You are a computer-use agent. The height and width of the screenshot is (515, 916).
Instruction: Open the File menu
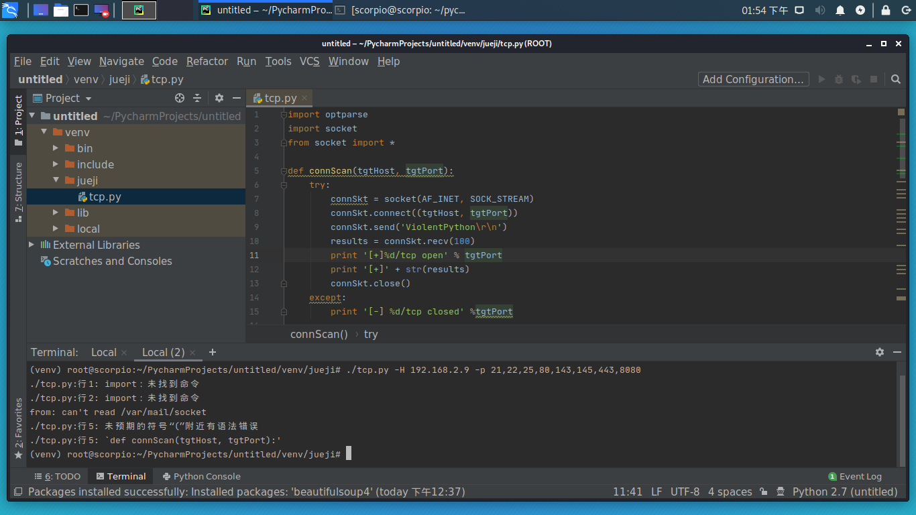pos(23,61)
